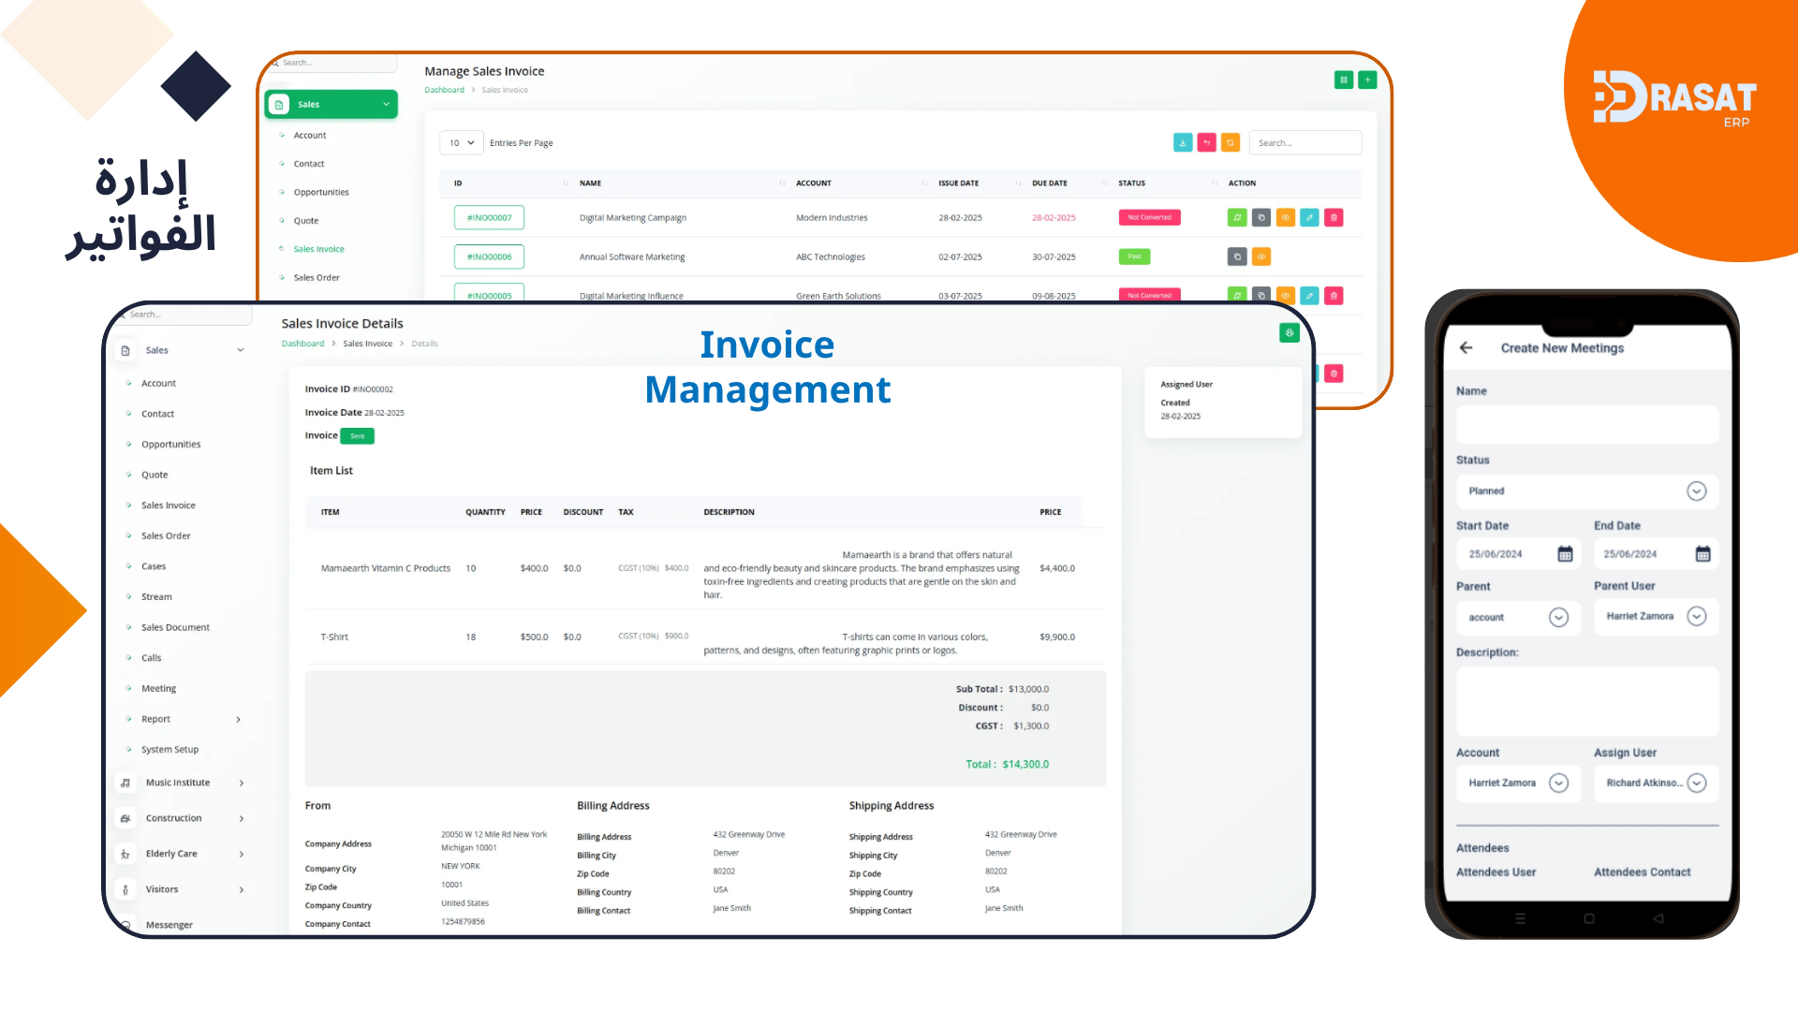Image resolution: width=1798 pixels, height=1011 pixels.
Task: Click the back arrow in Create New Meetings
Action: (1466, 348)
